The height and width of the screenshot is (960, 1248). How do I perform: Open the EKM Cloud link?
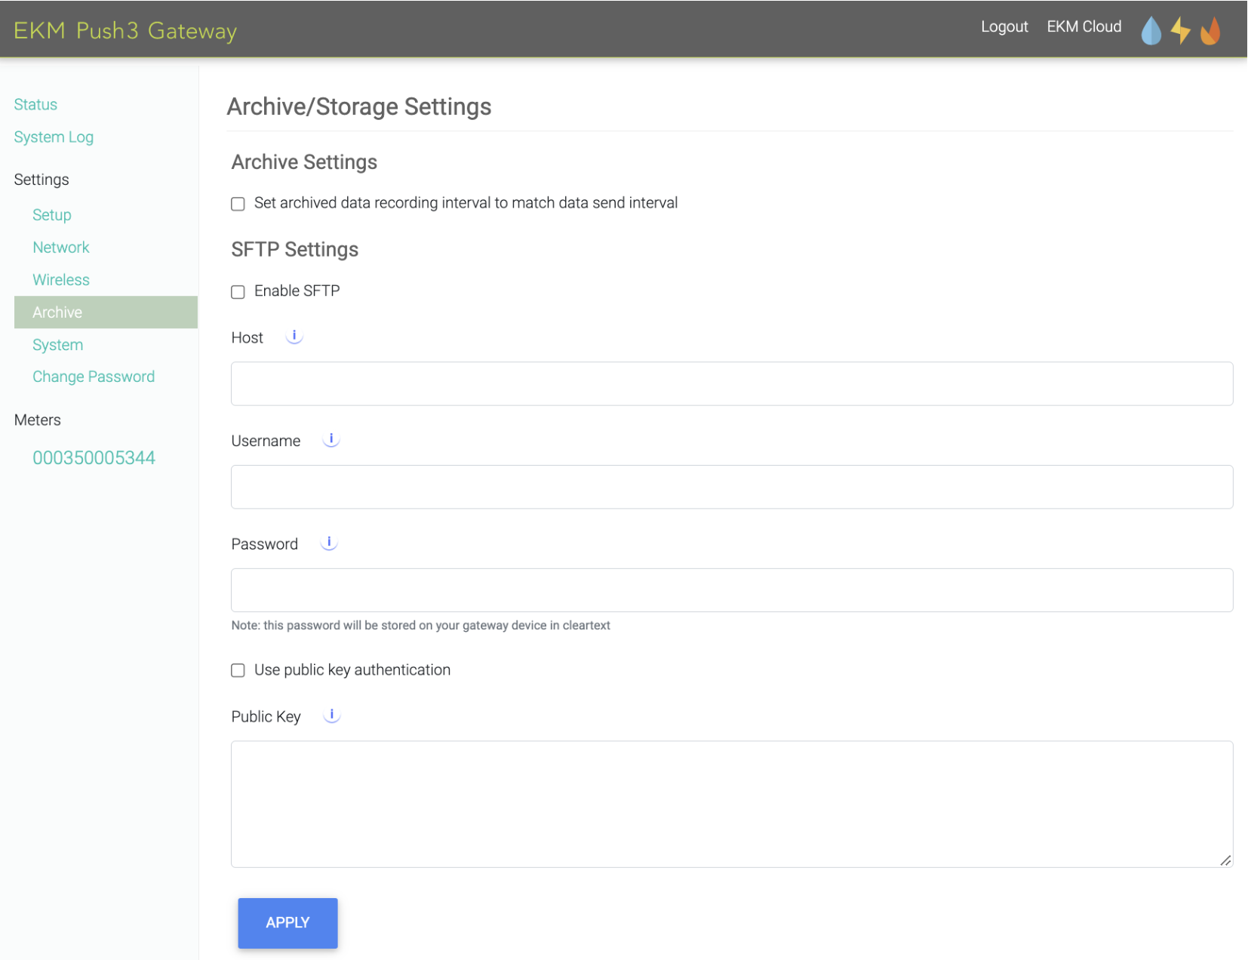[1084, 26]
